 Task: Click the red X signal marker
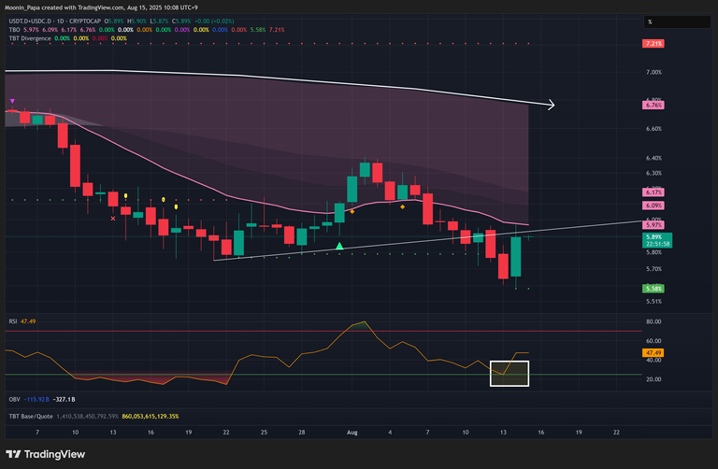tap(113, 219)
